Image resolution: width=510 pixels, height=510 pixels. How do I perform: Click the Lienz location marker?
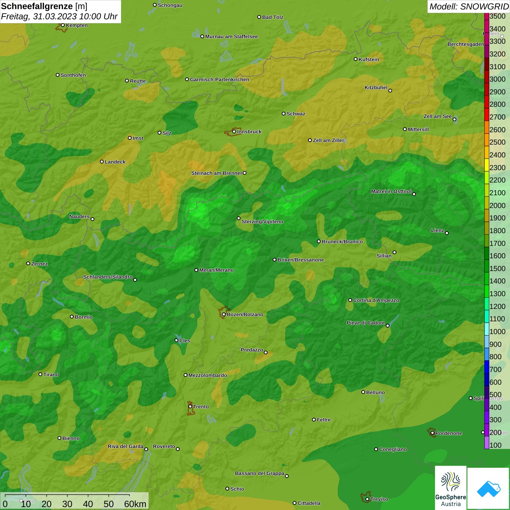[x=447, y=233]
